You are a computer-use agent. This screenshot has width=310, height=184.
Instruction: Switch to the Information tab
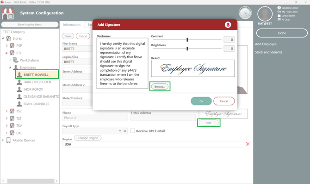pos(72,25)
